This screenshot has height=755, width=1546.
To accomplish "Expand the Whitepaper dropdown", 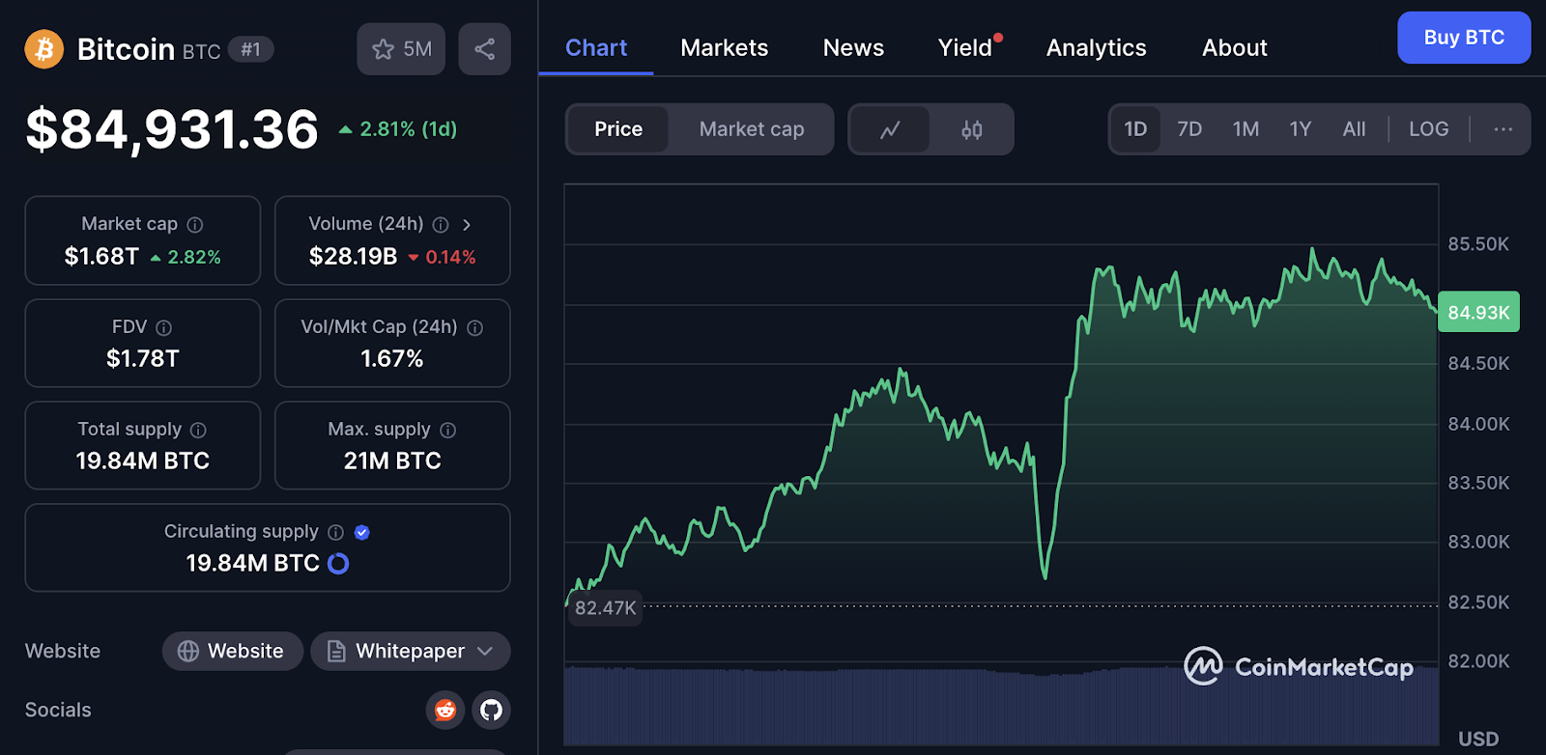I will pyautogui.click(x=486, y=652).
